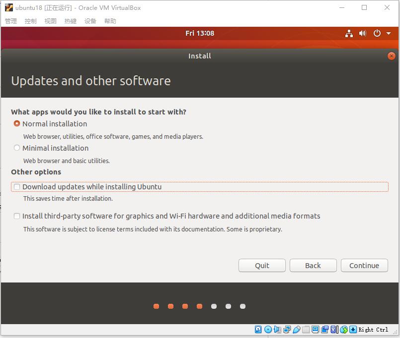This screenshot has height=338, width=400.
Task: Click the Quit button
Action: tap(262, 266)
